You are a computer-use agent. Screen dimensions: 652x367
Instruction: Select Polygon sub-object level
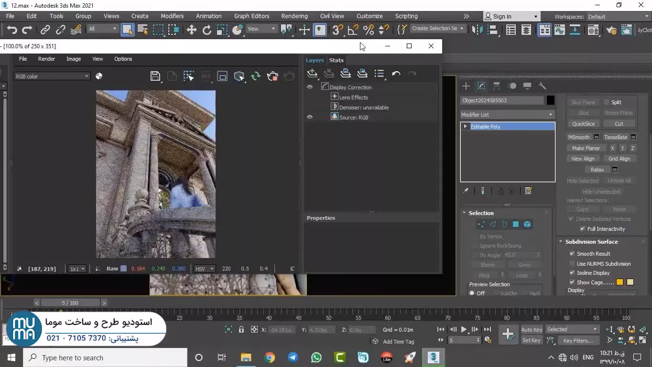(x=516, y=224)
